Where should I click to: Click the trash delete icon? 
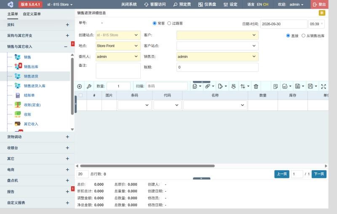click(256, 87)
